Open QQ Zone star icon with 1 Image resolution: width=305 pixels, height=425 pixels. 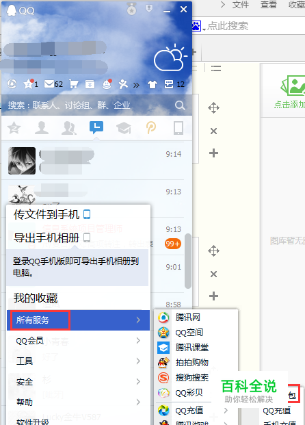pyautogui.click(x=30, y=84)
